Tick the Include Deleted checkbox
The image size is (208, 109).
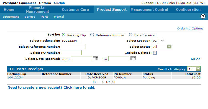(155, 53)
